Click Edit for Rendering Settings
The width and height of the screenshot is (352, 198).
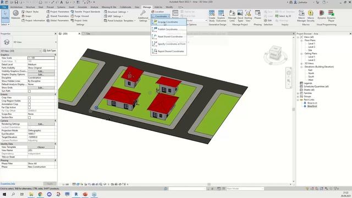coord(41,124)
